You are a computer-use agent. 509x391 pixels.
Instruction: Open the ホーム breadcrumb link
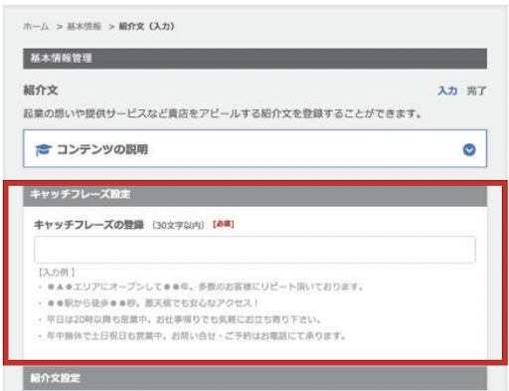[36, 26]
